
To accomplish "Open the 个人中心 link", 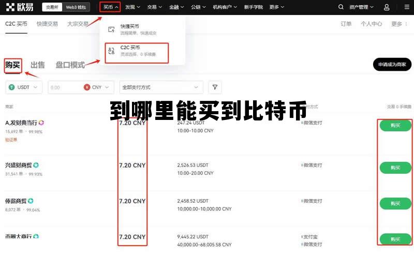I will point(371,24).
